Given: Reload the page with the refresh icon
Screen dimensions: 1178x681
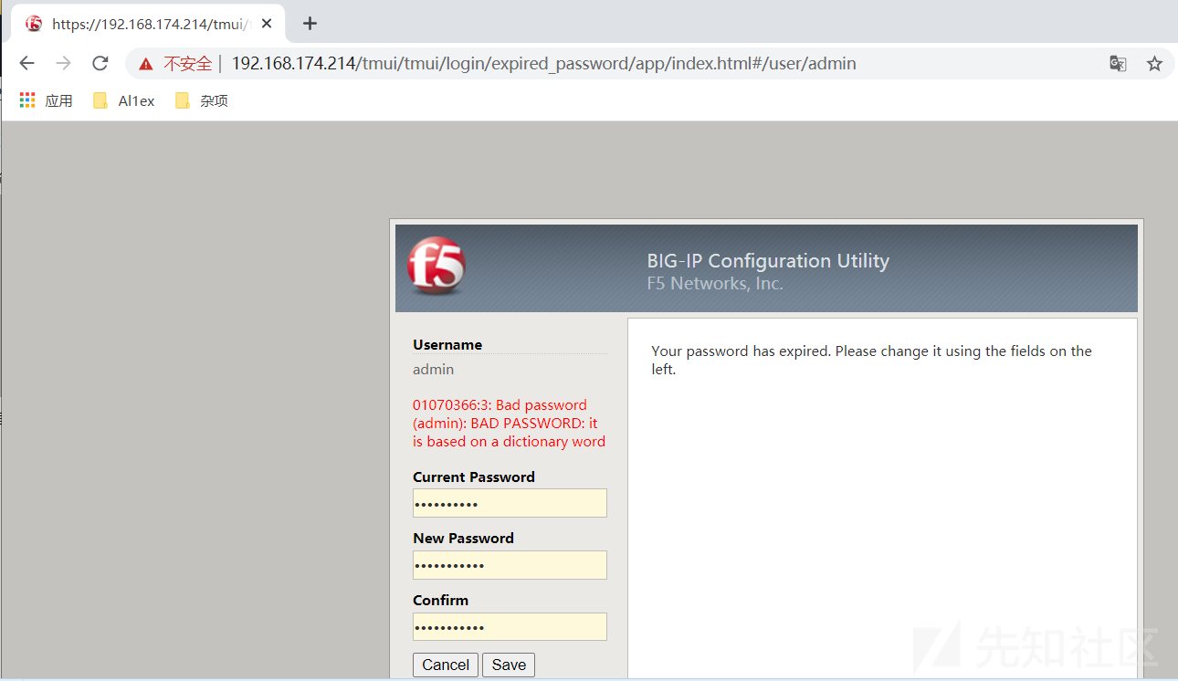Looking at the screenshot, I should [100, 63].
